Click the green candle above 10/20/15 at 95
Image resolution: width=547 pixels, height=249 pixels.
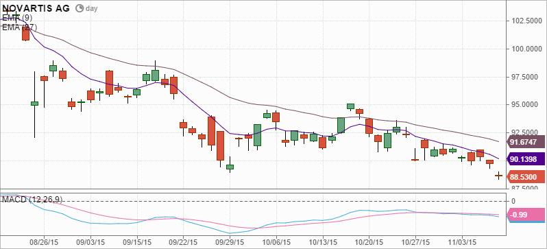pos(350,106)
